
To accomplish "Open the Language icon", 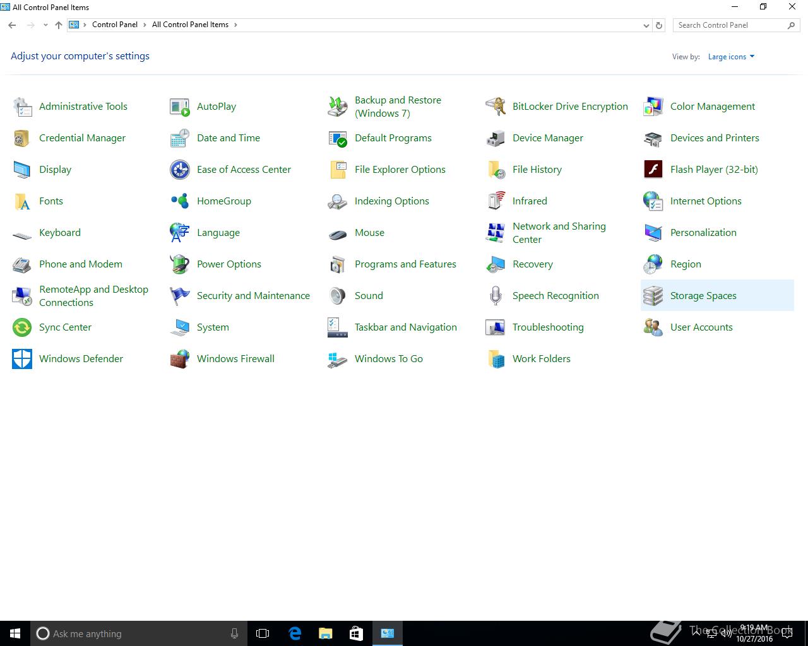I will click(x=180, y=233).
